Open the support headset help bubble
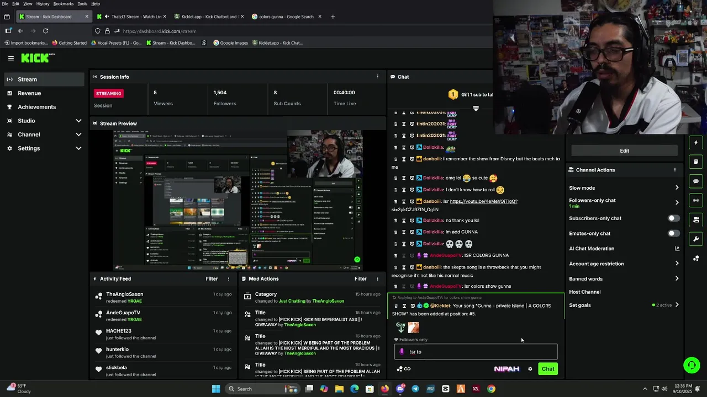The image size is (707, 397). click(x=691, y=365)
